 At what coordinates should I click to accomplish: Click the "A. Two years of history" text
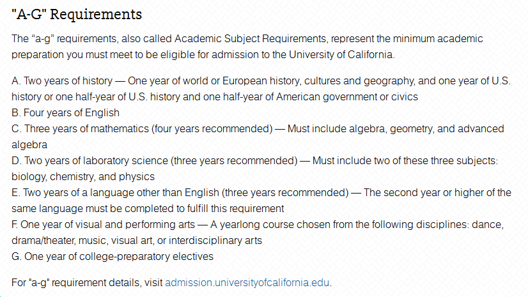(62, 80)
